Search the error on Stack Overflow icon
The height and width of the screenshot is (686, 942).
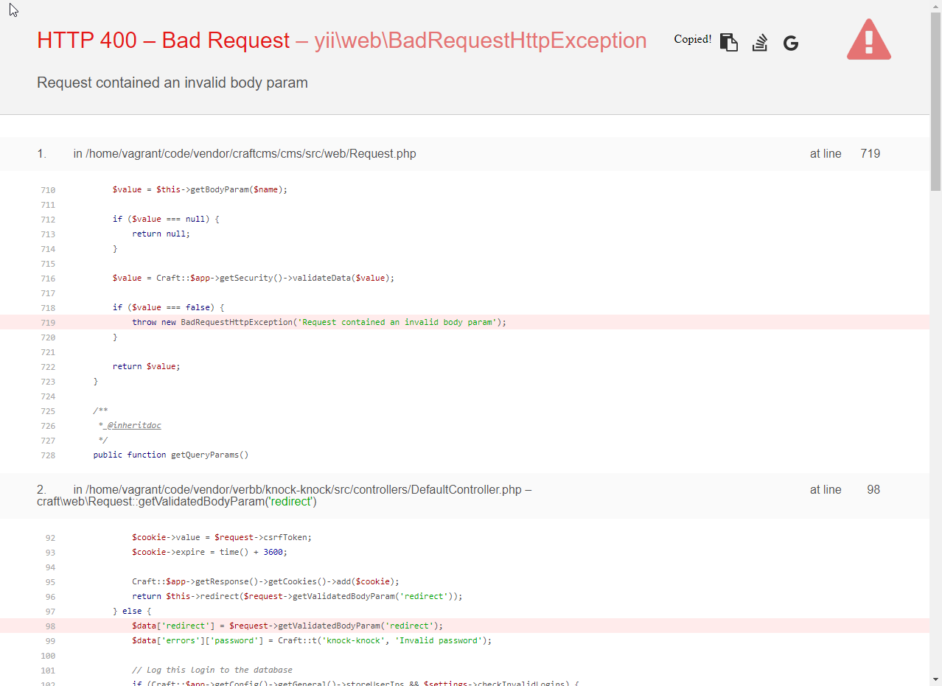point(760,43)
